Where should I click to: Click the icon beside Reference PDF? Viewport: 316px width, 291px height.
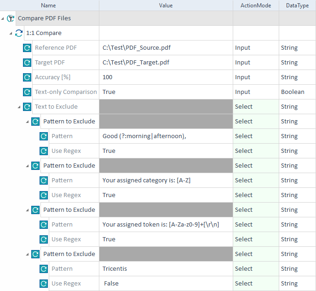pos(27,48)
